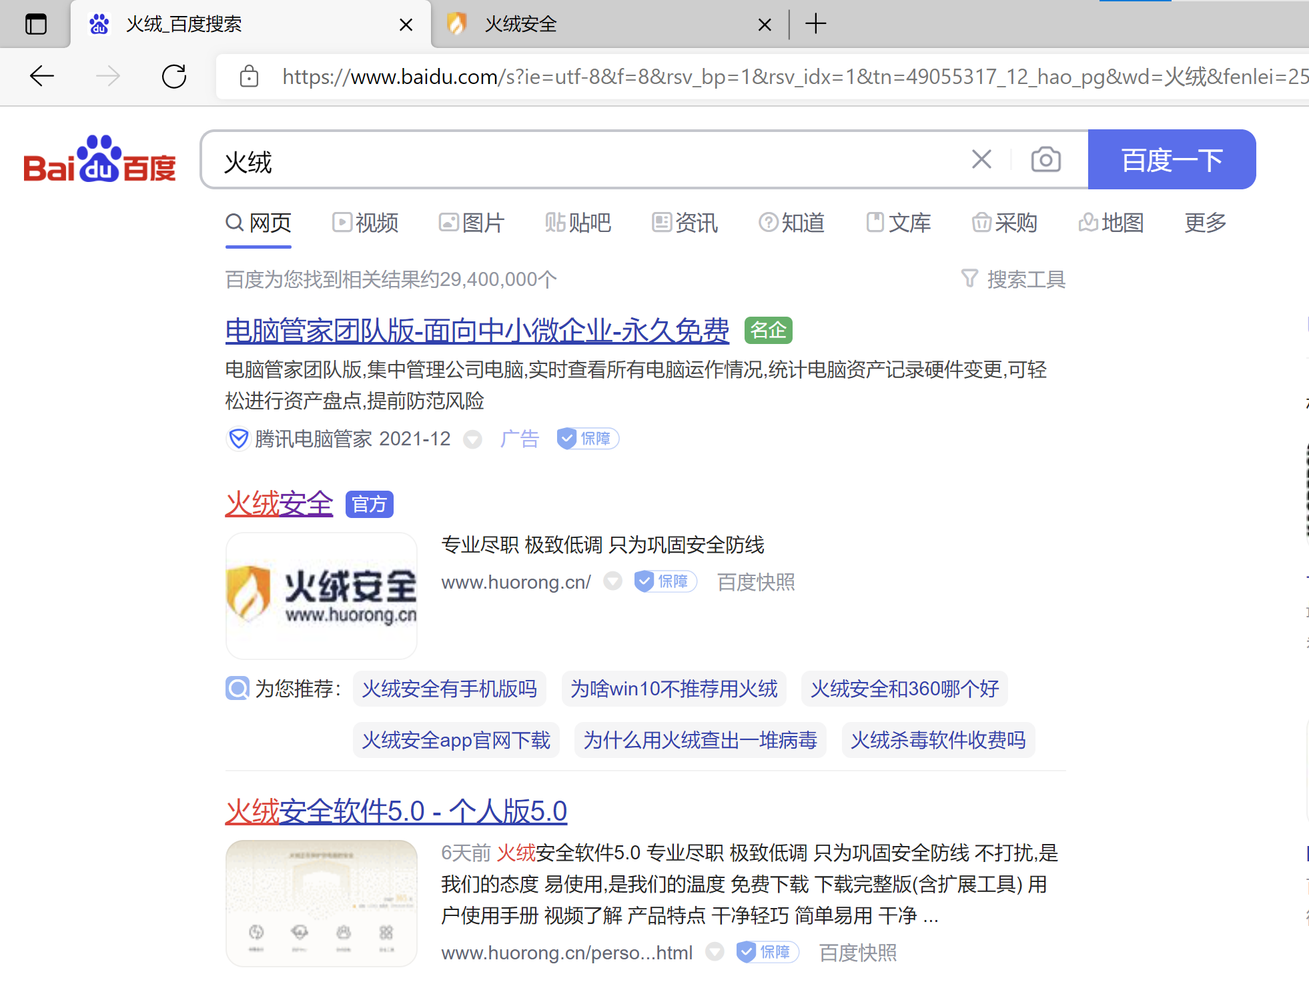Switch to the 知道 tab
1309x994 pixels.
pos(792,223)
